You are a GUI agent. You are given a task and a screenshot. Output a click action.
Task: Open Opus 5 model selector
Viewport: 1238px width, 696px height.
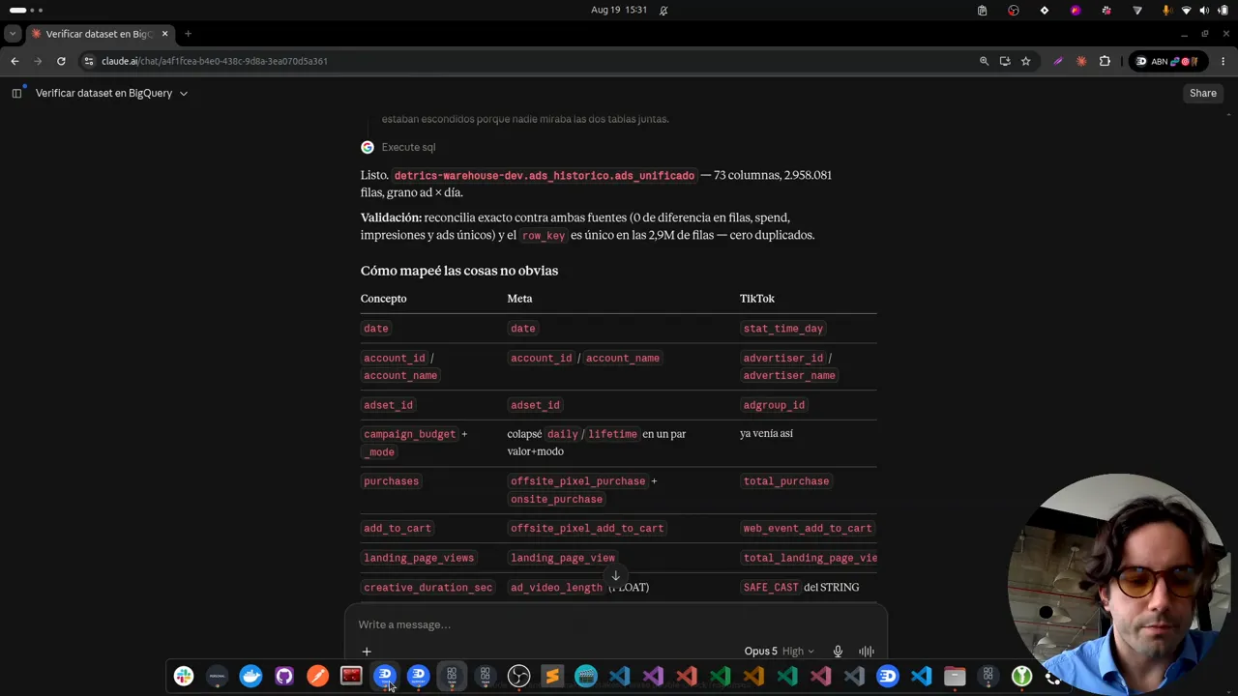point(760,652)
